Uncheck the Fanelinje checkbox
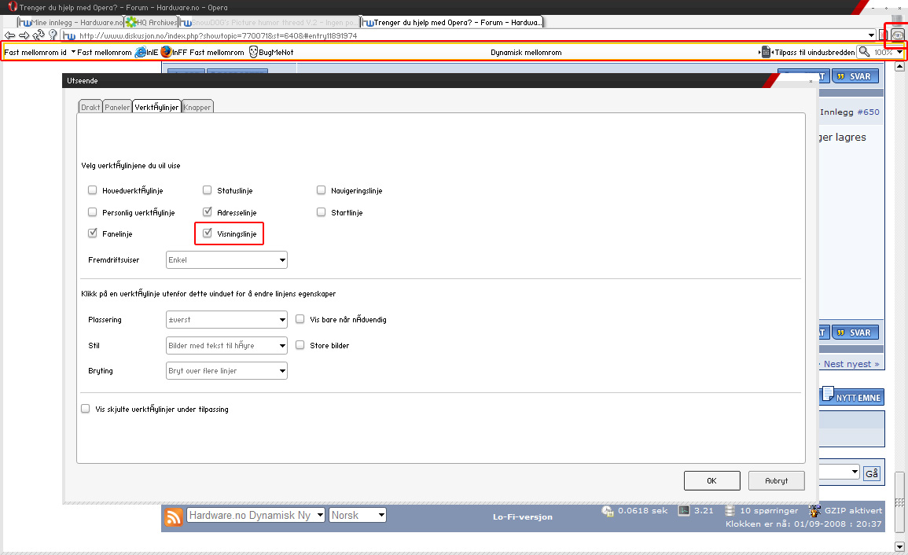Image resolution: width=908 pixels, height=555 pixels. (x=92, y=233)
